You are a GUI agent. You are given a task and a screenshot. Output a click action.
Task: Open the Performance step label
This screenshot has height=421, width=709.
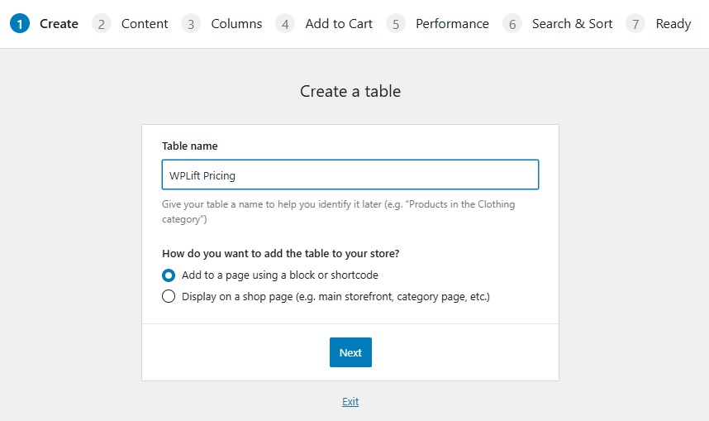pos(452,24)
